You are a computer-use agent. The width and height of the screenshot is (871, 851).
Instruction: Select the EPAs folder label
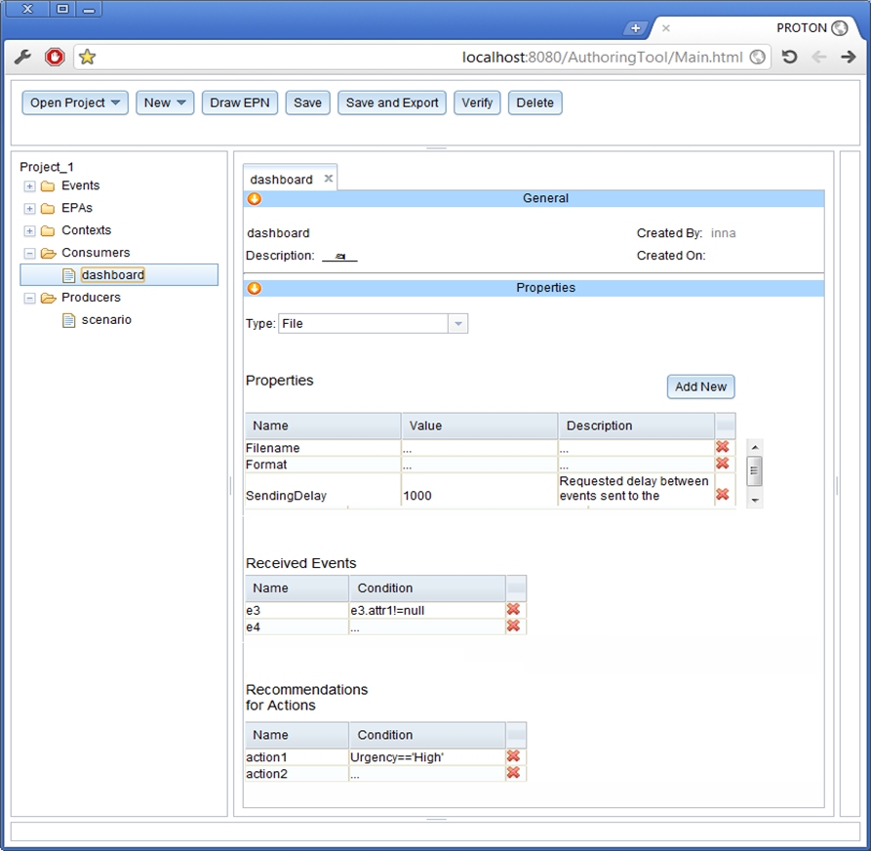pos(77,208)
